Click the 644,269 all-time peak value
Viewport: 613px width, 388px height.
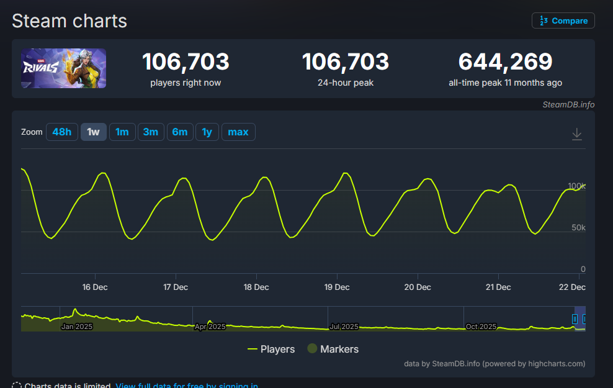tap(505, 62)
